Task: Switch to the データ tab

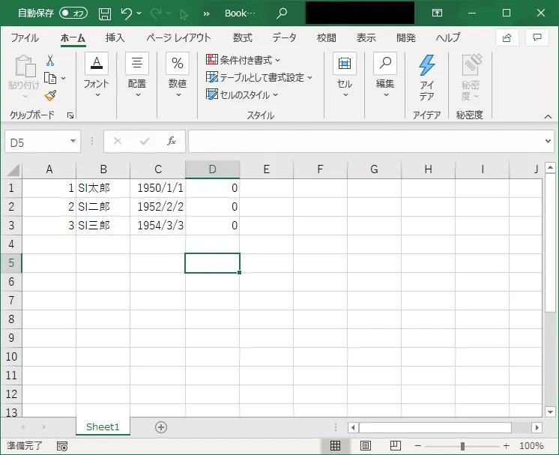Action: pyautogui.click(x=284, y=37)
